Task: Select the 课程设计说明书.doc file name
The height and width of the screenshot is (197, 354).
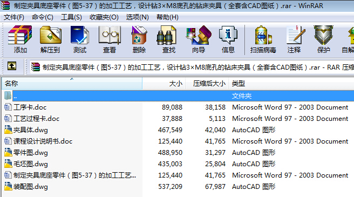Action: click(43, 141)
